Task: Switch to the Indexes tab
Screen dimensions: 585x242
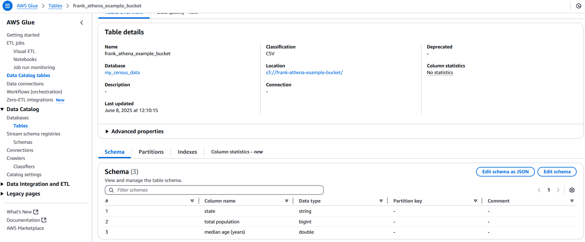Action: click(187, 152)
